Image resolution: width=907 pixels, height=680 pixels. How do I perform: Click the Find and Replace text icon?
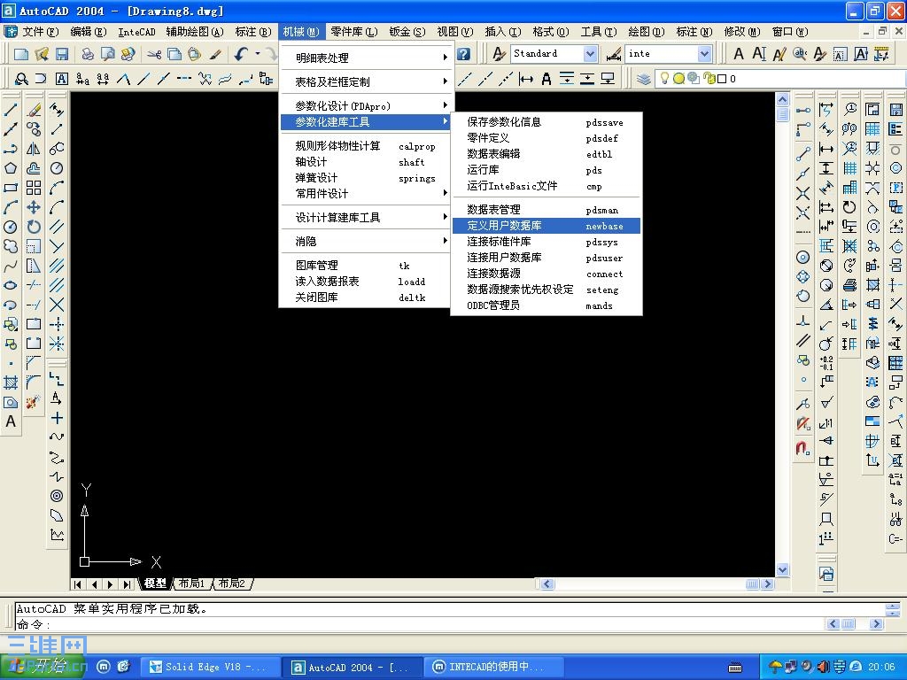point(800,54)
